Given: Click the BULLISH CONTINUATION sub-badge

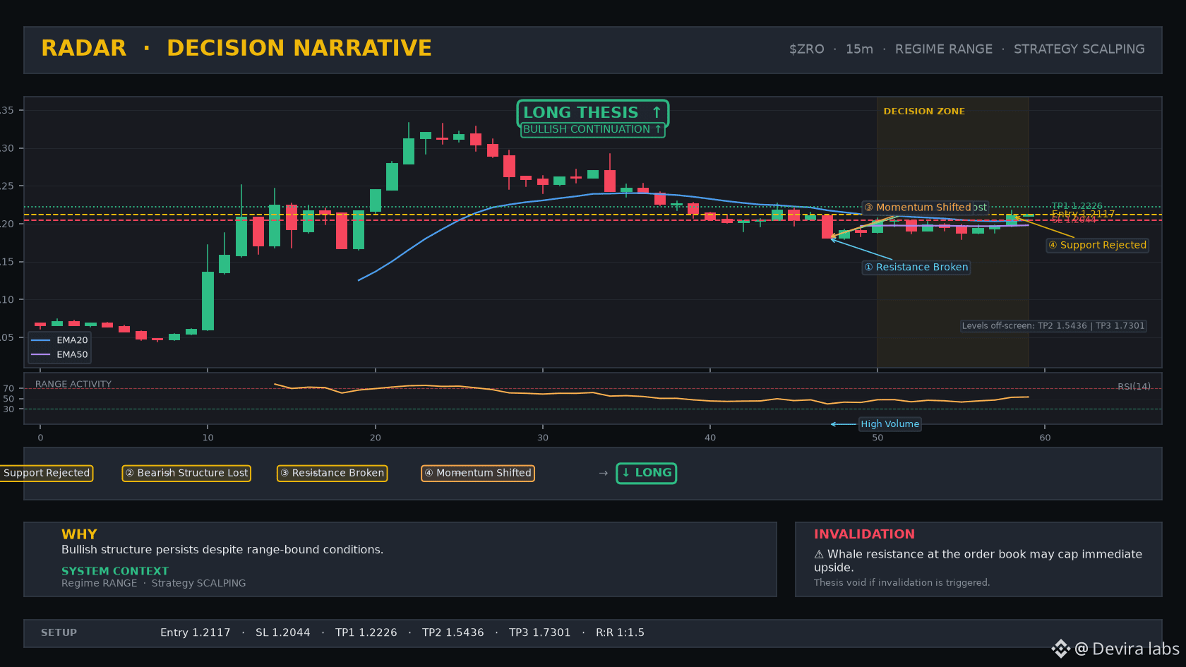Looking at the screenshot, I should pos(592,129).
